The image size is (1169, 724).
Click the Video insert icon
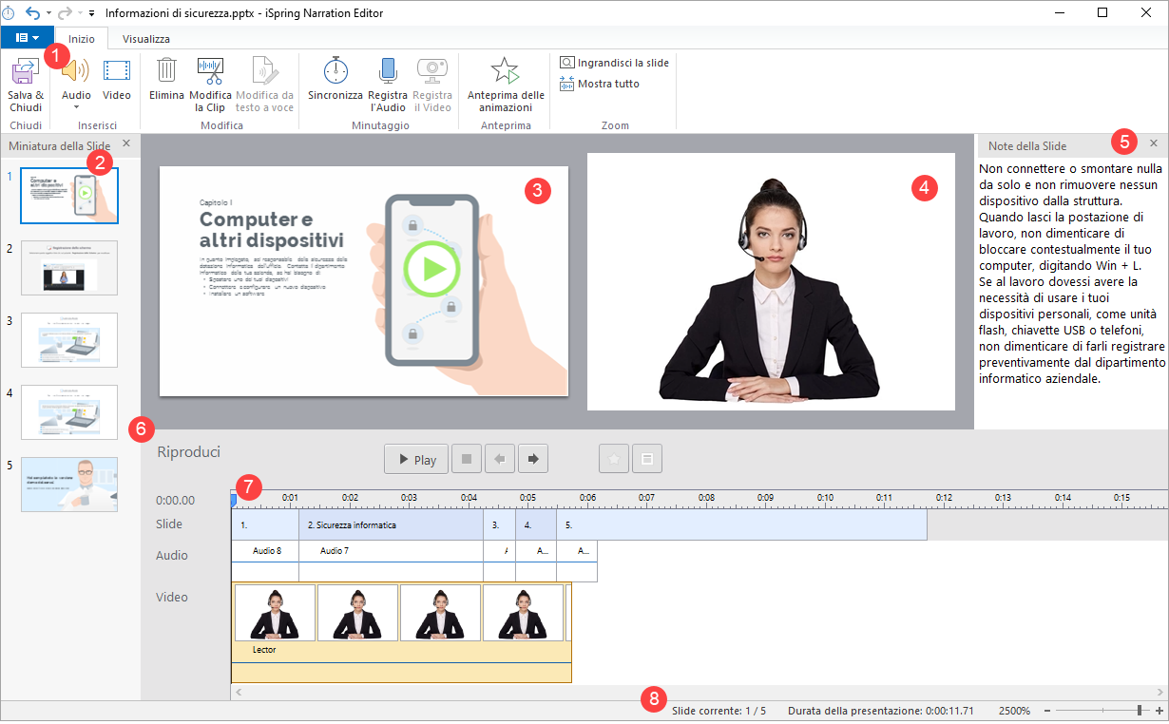pyautogui.click(x=117, y=71)
